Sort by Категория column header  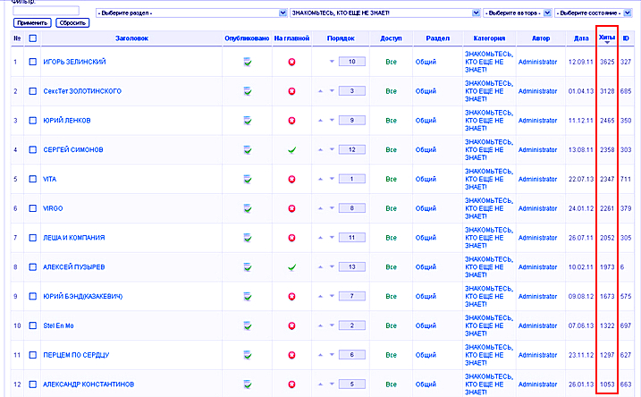[489, 38]
